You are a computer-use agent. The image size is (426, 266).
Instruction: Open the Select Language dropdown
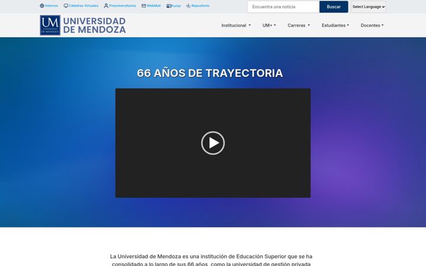point(369,7)
